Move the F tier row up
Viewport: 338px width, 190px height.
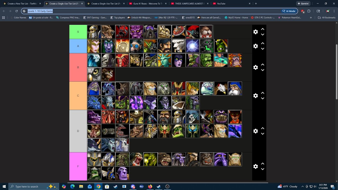[x=263, y=164]
